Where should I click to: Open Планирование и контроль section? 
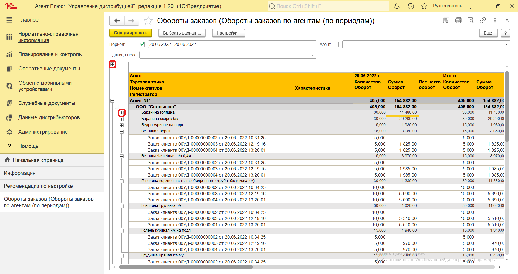[x=50, y=54]
